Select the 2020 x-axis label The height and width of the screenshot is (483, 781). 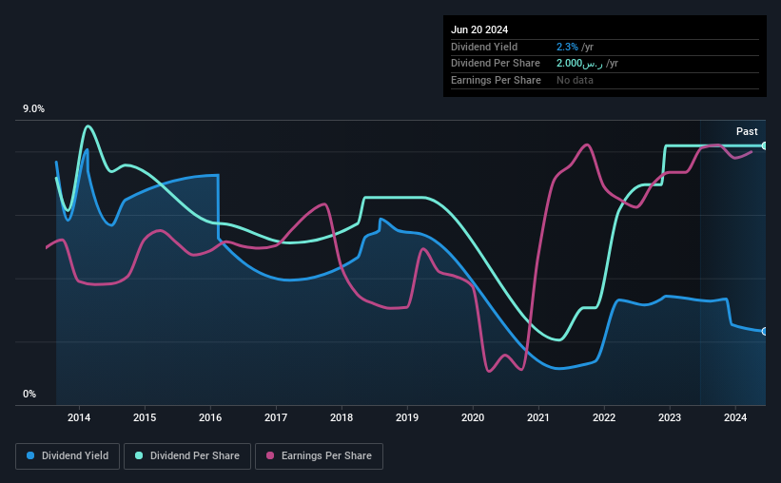pyautogui.click(x=473, y=417)
